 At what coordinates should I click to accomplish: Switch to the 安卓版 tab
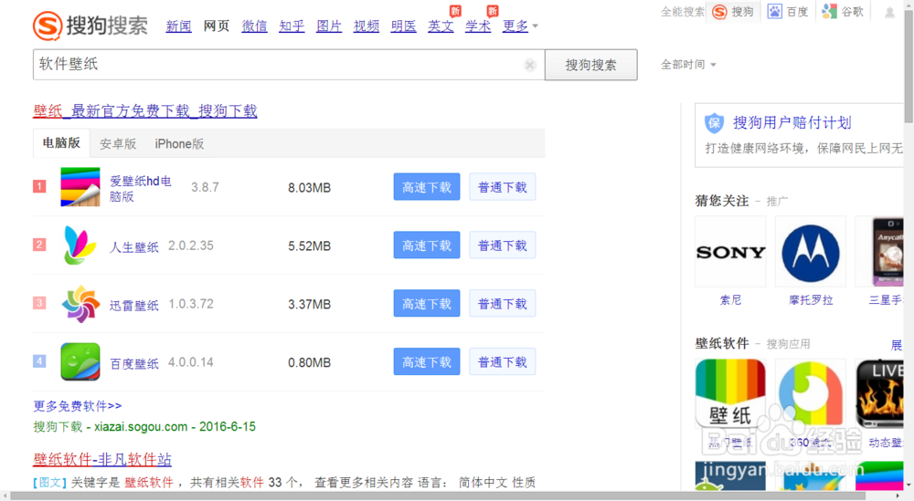(x=118, y=143)
